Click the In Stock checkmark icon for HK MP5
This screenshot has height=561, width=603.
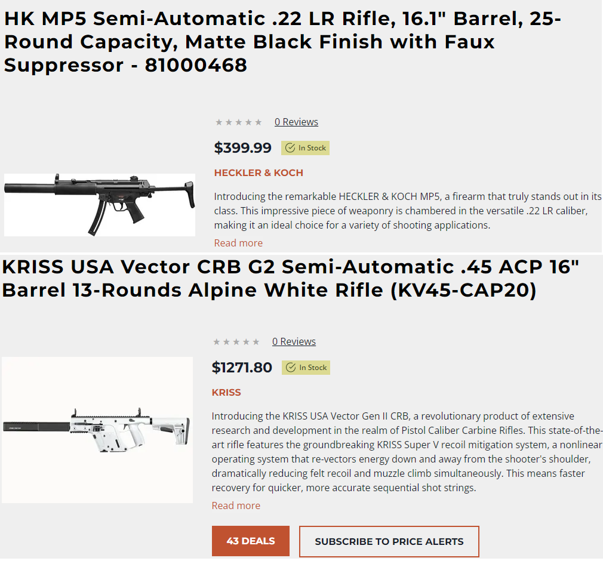coord(290,148)
